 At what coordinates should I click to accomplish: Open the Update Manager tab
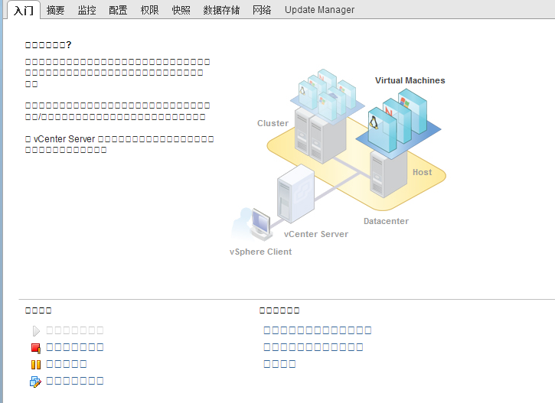point(320,10)
